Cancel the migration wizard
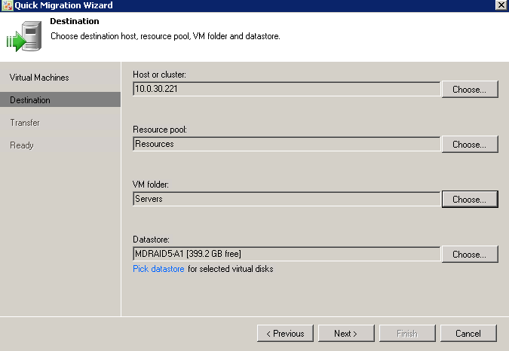The height and width of the screenshot is (351, 509). coord(468,333)
